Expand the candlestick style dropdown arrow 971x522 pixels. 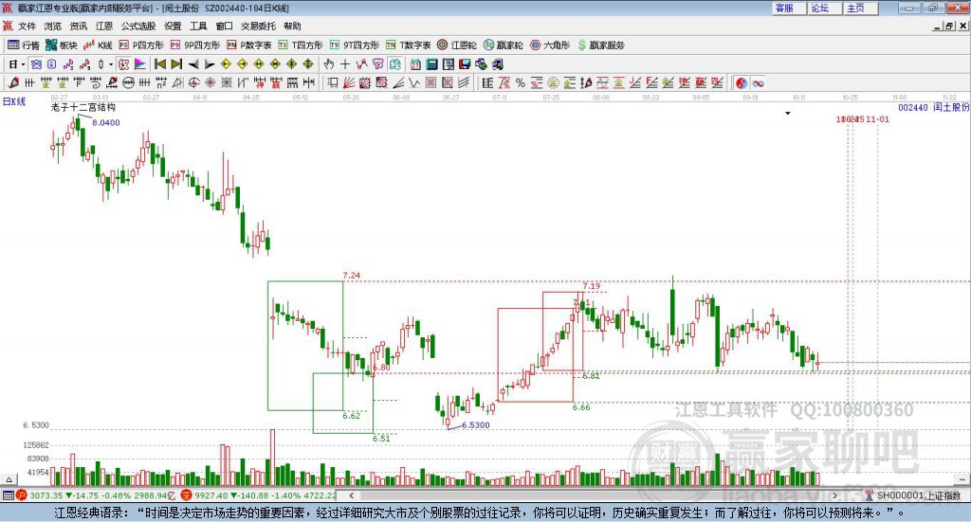click(111, 64)
